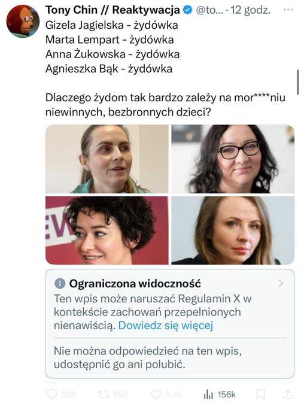Image resolution: width=301 pixels, height=407 pixels.
Task: Toggle the bookmark icon on this post
Action: click(x=260, y=394)
